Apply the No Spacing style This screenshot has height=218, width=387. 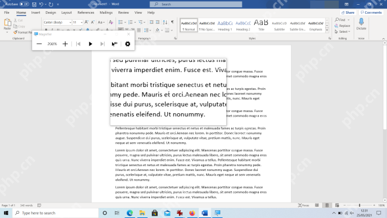[207, 25]
